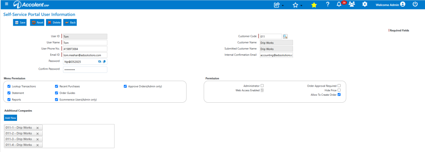Click the users group icon
425x152 pixels.
352,4
